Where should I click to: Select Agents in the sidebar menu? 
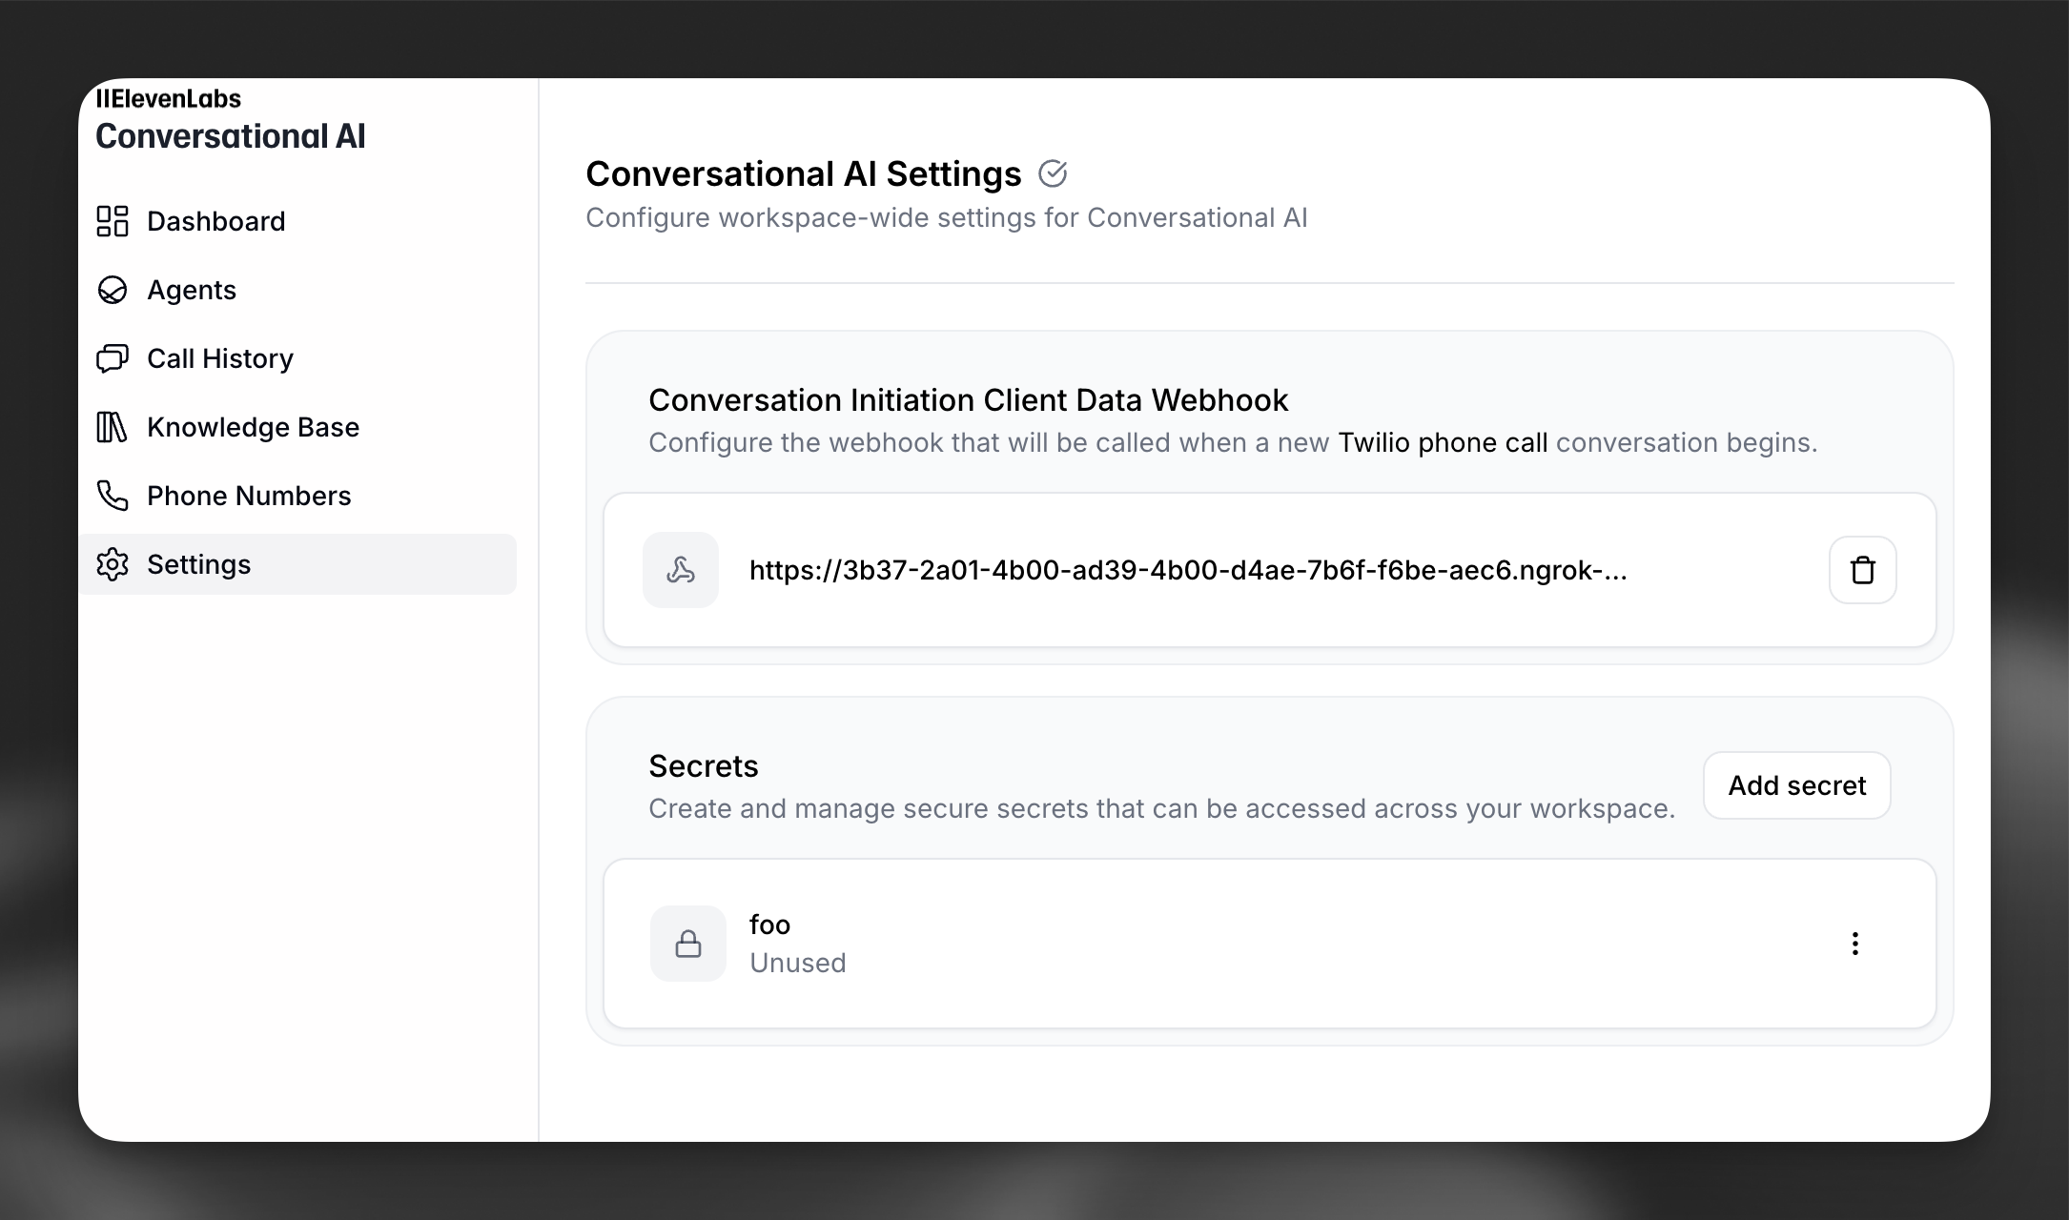(x=192, y=290)
